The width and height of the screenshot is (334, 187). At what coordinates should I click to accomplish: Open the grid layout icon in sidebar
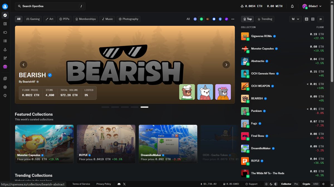5,24
